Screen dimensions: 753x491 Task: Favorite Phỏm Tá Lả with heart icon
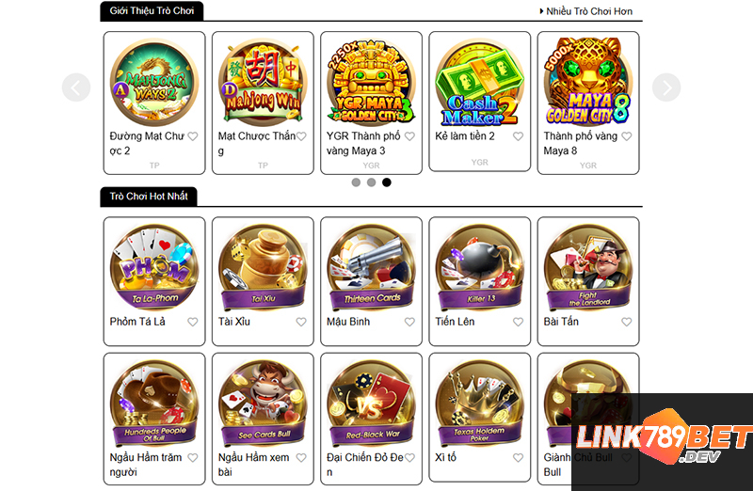pos(193,322)
